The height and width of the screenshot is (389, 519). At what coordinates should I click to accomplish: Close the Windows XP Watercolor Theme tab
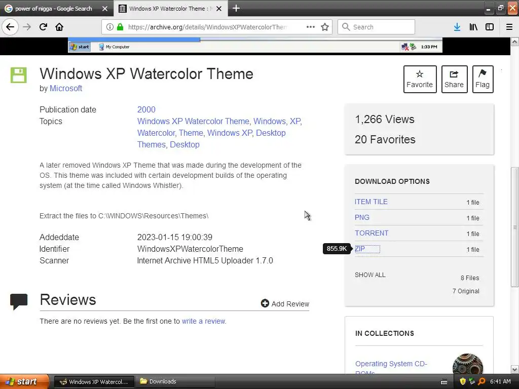point(219,9)
